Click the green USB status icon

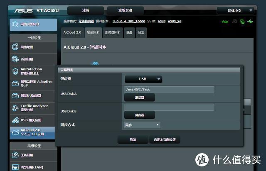(250, 22)
